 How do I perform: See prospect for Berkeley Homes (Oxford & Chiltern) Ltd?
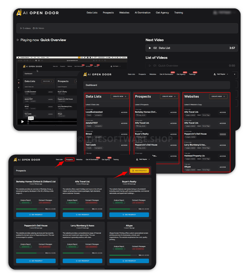pos(36,215)
